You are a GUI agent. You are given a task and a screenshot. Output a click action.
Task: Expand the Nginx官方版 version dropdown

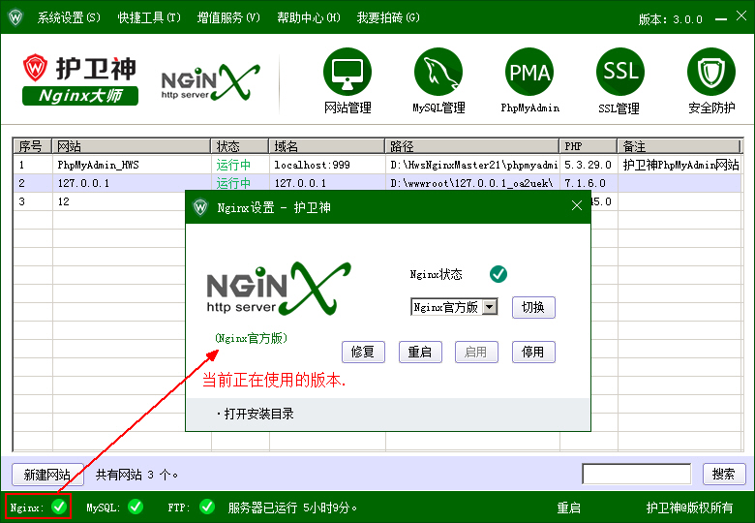[x=489, y=307]
